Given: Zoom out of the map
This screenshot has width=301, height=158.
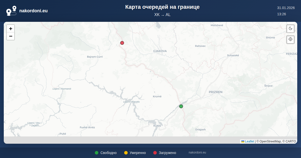Looking at the screenshot, I should 11,36.
